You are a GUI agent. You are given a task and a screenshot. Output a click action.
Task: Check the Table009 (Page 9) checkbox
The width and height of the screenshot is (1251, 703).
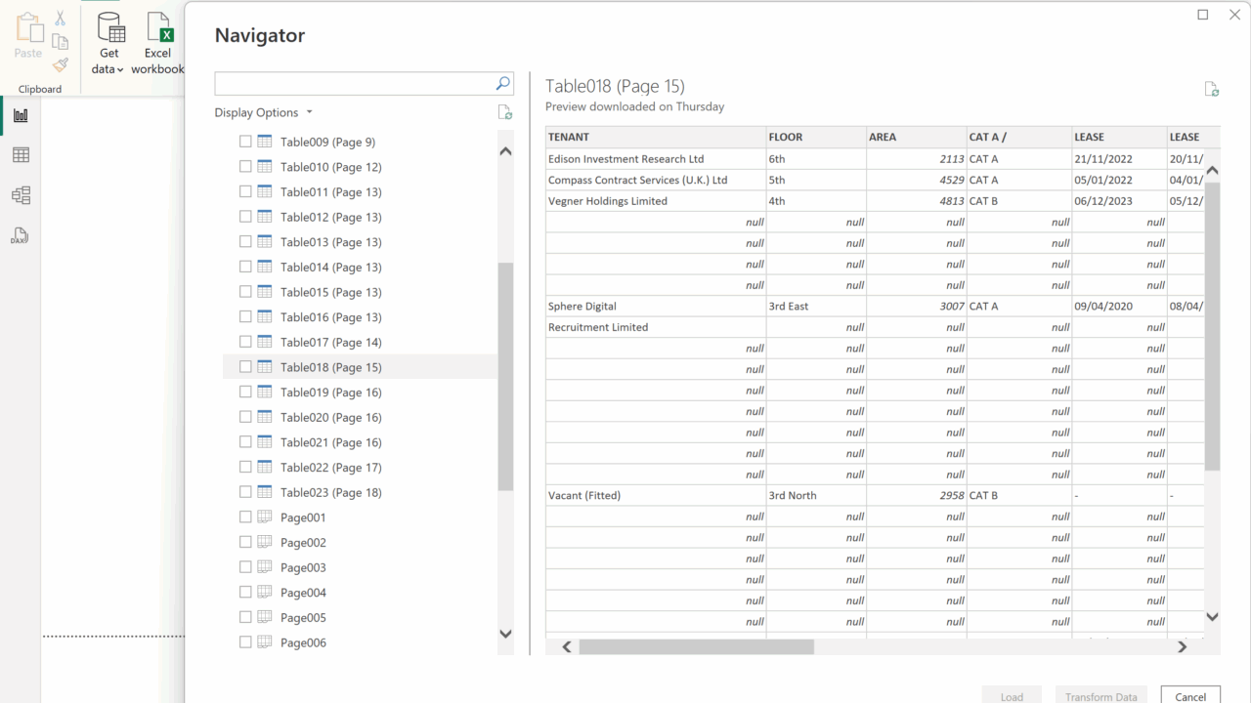(245, 142)
